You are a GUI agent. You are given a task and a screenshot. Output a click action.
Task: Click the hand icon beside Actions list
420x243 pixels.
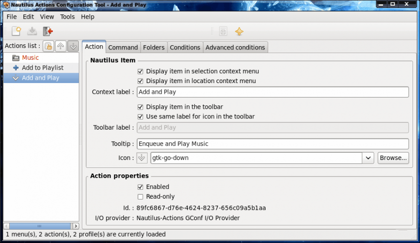click(x=49, y=46)
